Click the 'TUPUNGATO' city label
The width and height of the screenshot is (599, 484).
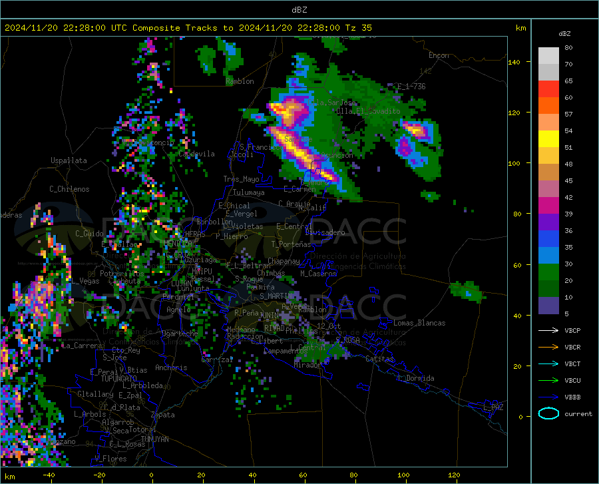tap(119, 379)
